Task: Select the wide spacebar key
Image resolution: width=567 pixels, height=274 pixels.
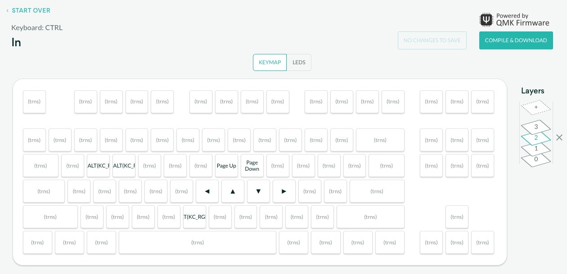Action: coord(197,243)
